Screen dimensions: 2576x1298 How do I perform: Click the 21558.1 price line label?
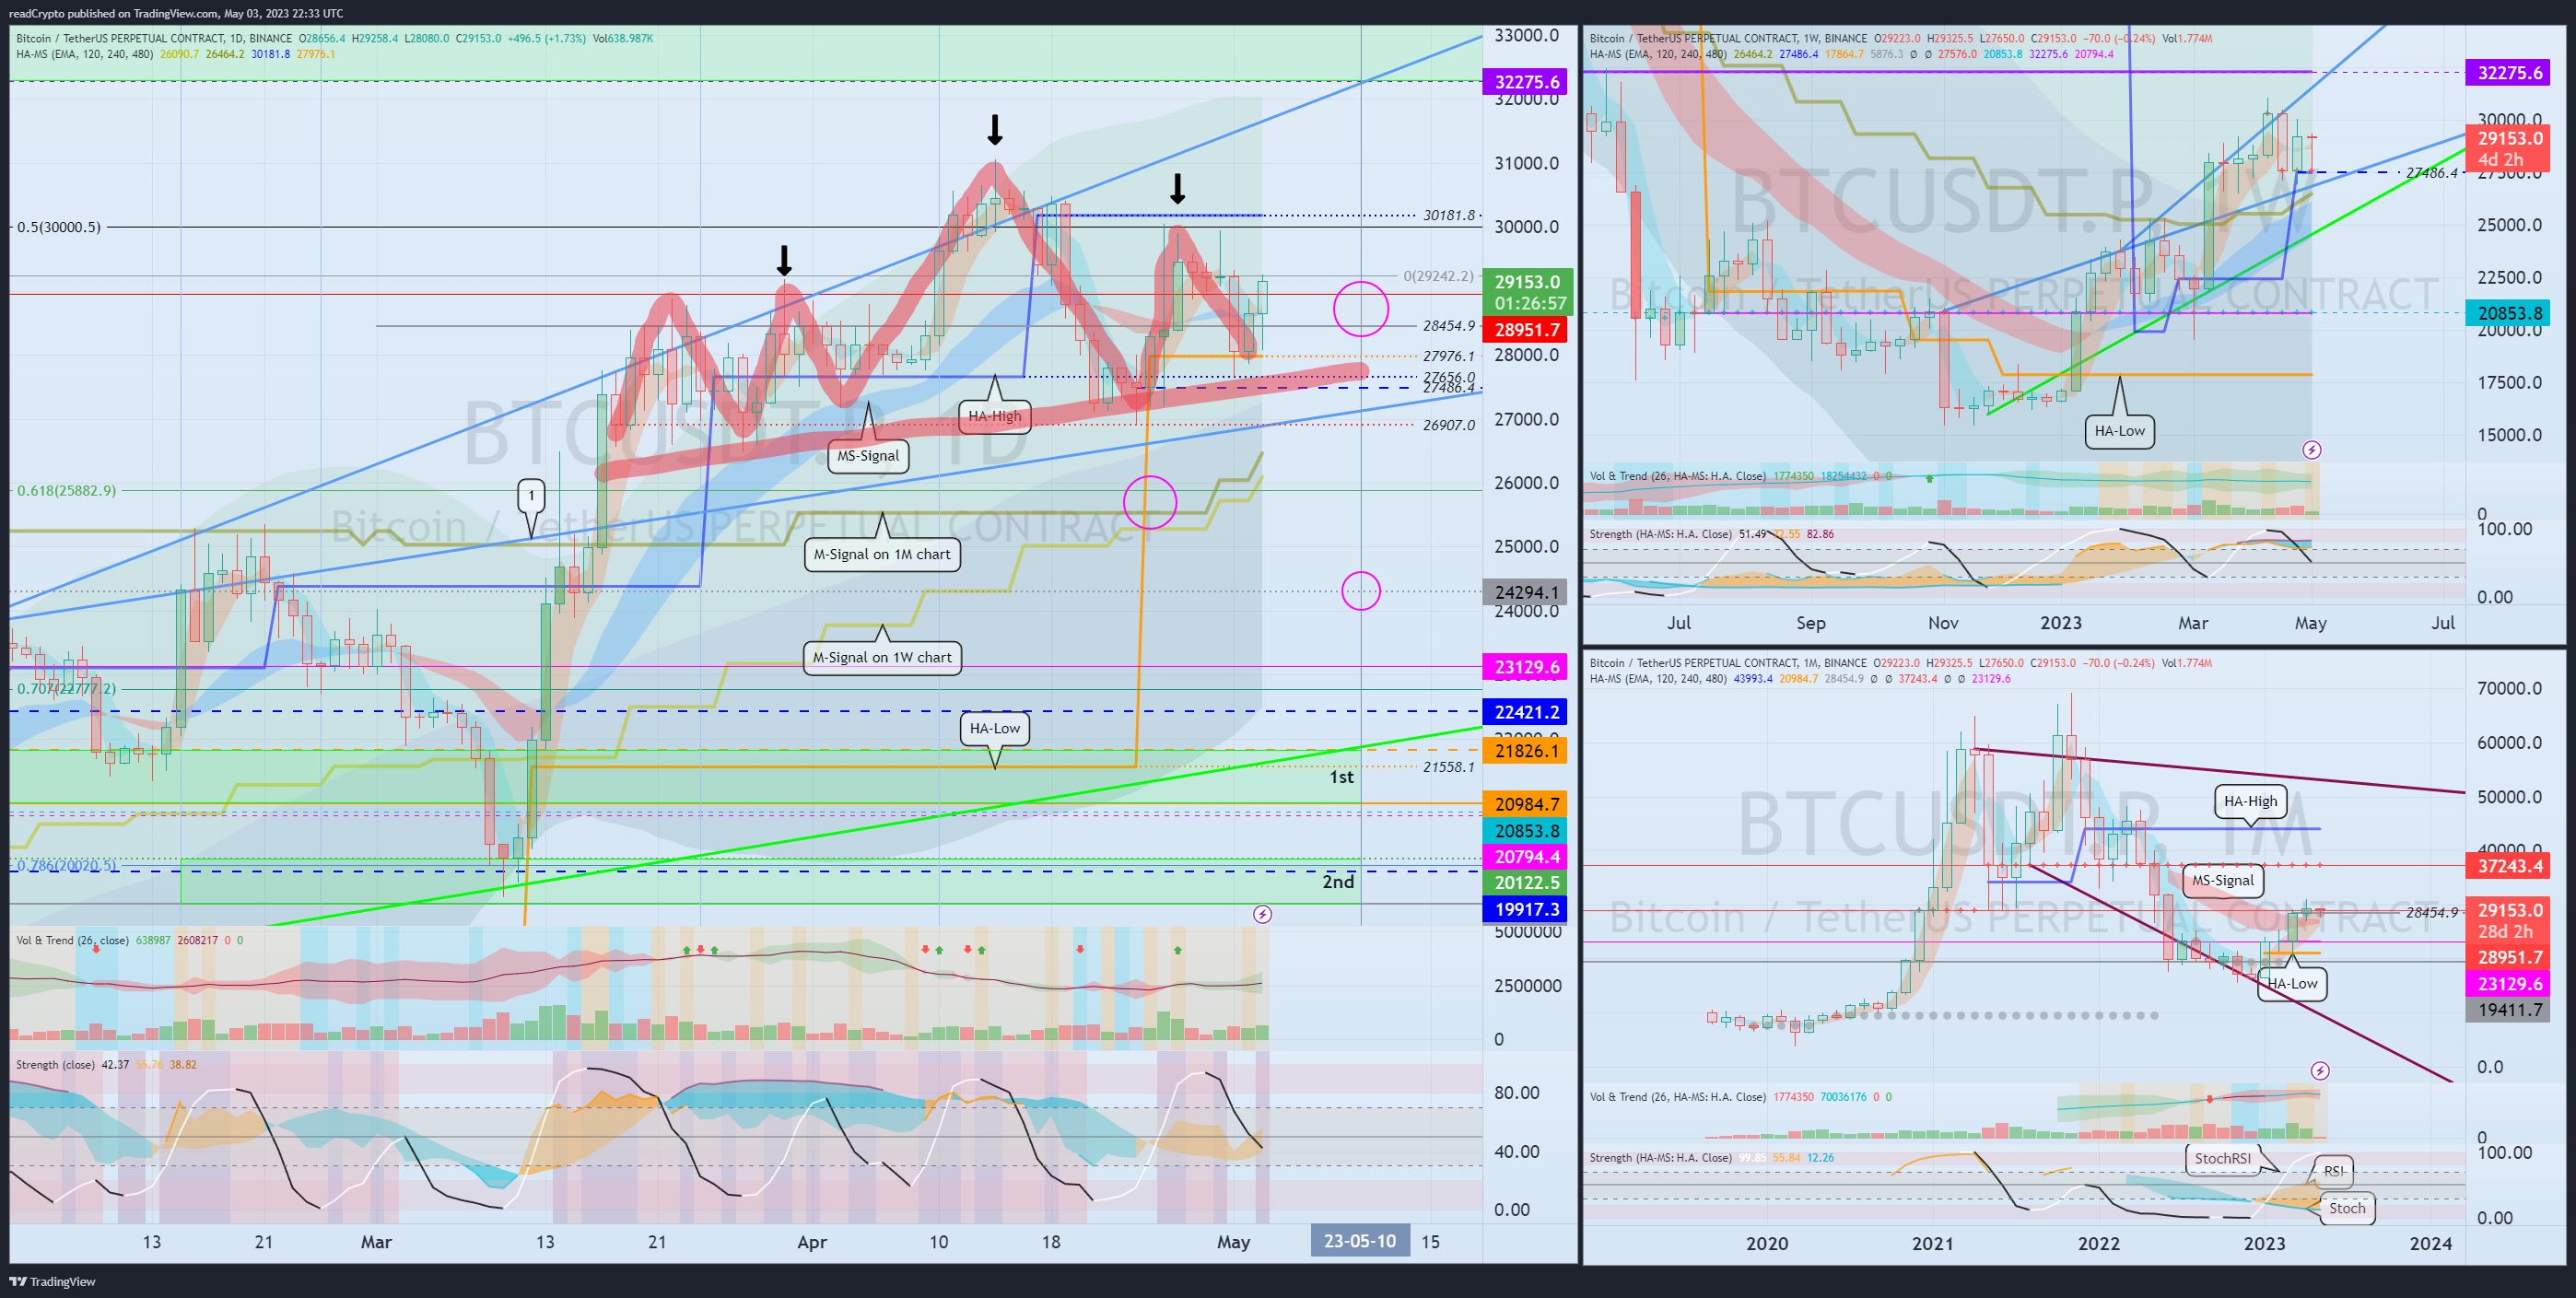(1449, 767)
